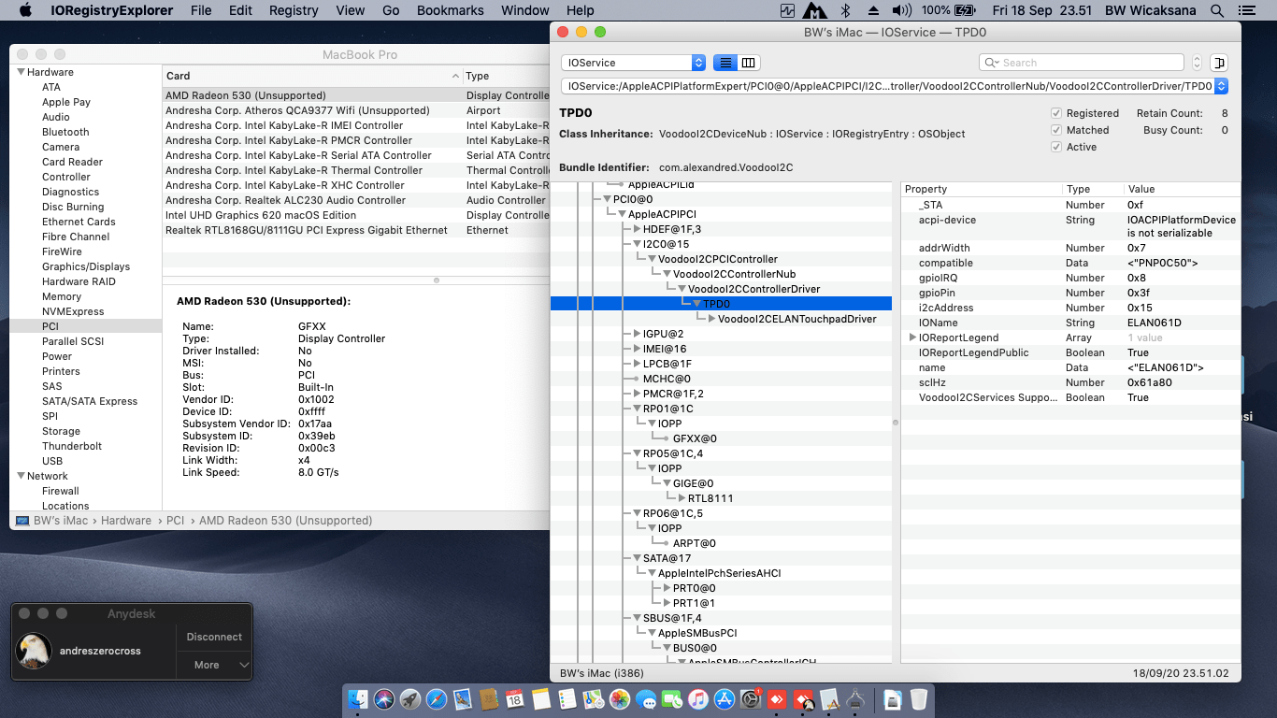Open the activity monitor graph menu bar icon

787,10
